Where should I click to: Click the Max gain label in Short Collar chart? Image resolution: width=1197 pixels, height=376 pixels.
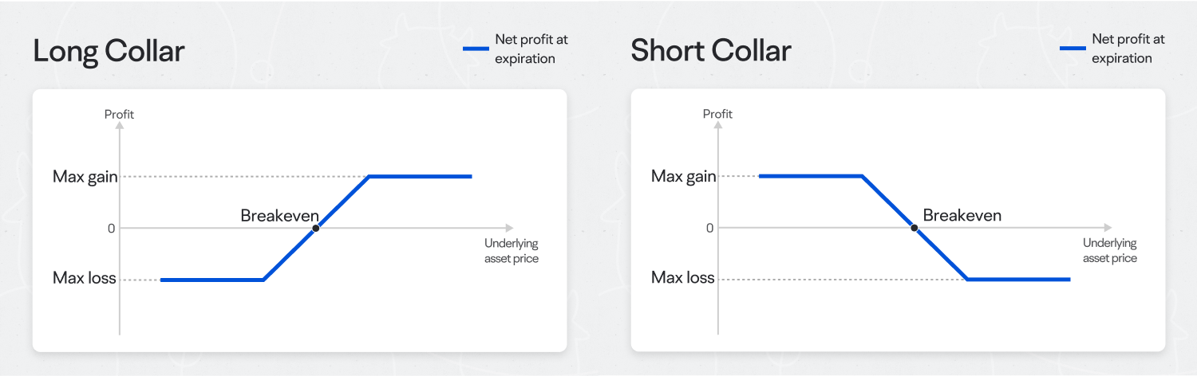tap(684, 177)
